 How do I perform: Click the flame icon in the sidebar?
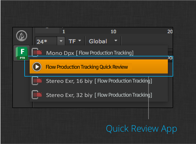(22, 36)
